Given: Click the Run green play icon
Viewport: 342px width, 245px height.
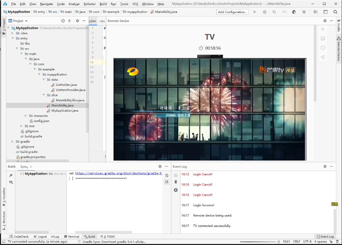Looking at the screenshot, I should [255, 12].
